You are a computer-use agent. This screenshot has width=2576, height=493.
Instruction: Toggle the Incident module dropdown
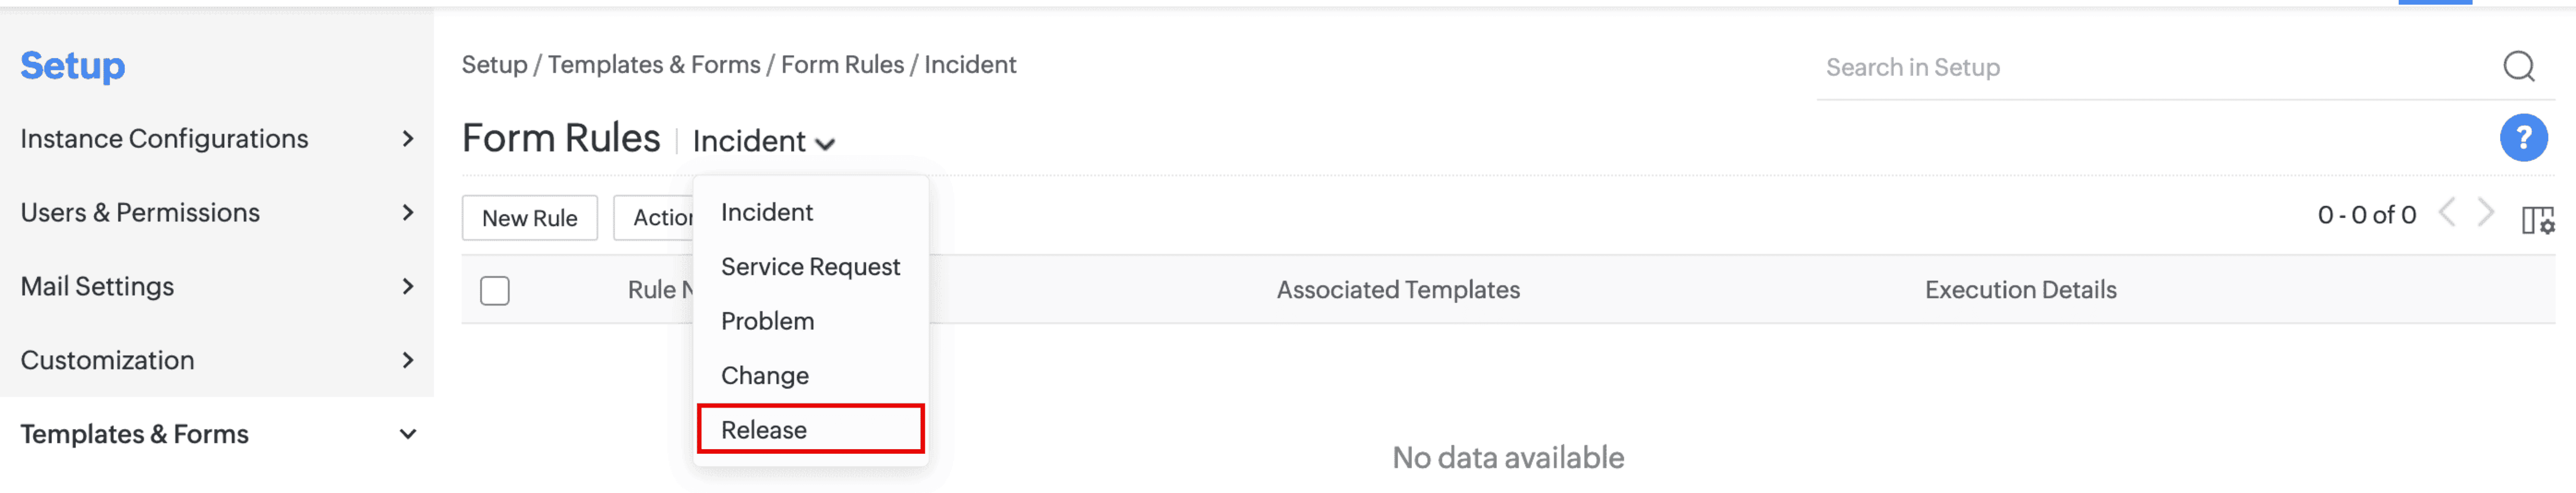click(x=763, y=142)
